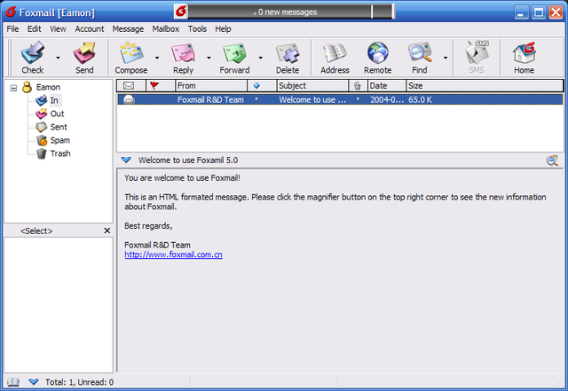
Task: Select the Eamon account node
Action: 48,87
